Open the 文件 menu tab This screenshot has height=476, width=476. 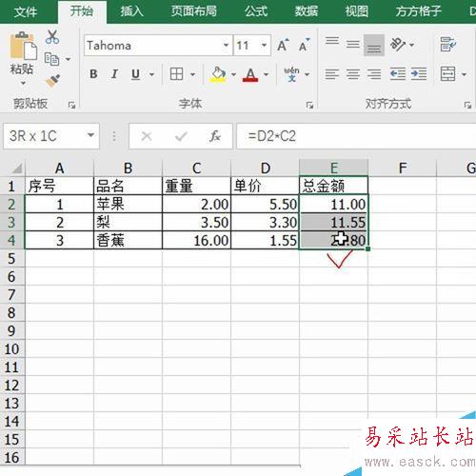(x=26, y=12)
